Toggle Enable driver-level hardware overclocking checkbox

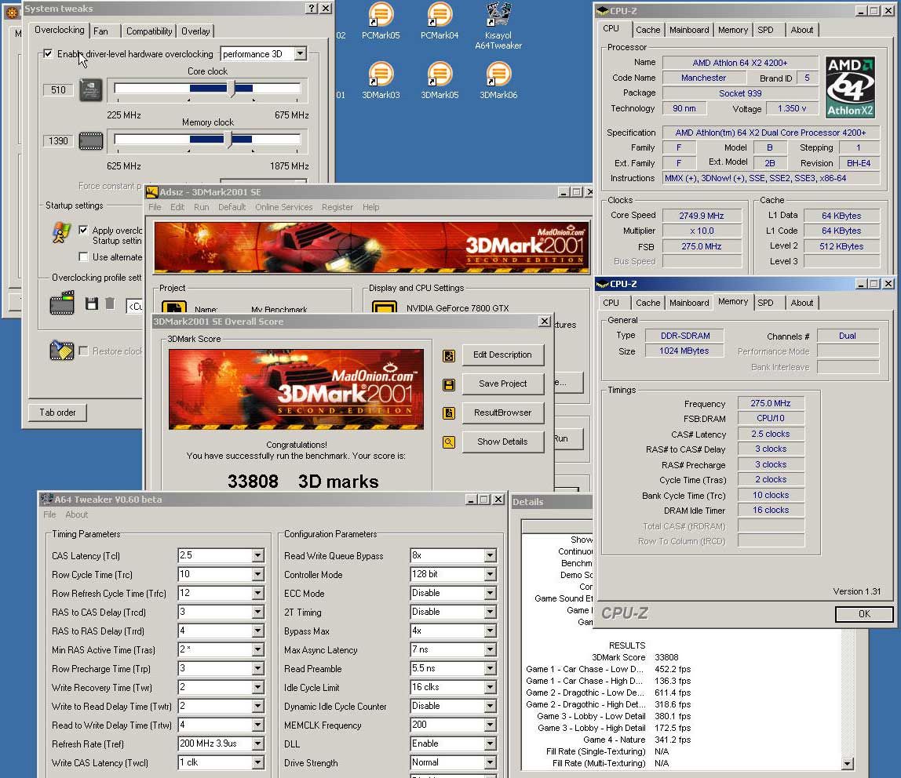(x=49, y=53)
